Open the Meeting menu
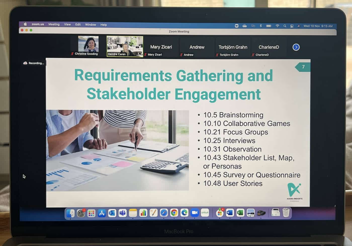This screenshot has height=246, width=352. coord(54,24)
